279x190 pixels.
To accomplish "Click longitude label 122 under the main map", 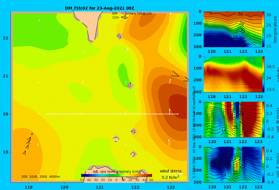I will click(x=135, y=187).
